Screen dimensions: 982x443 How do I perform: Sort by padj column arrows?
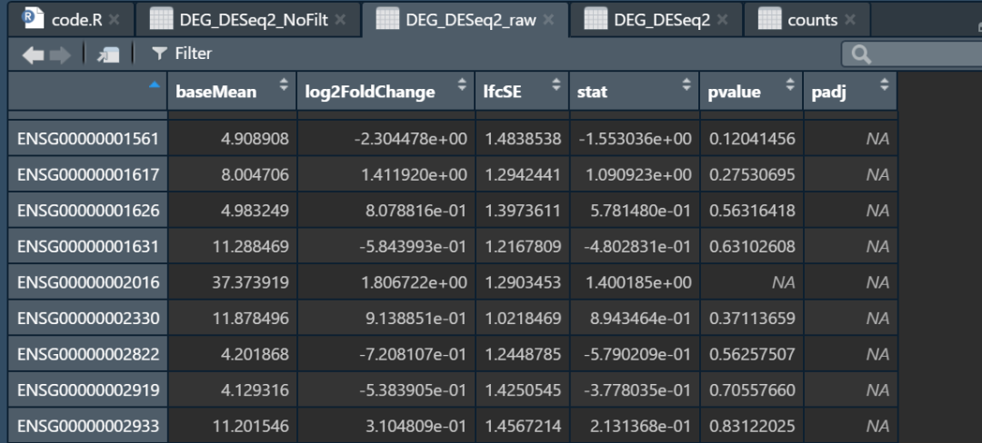[885, 85]
